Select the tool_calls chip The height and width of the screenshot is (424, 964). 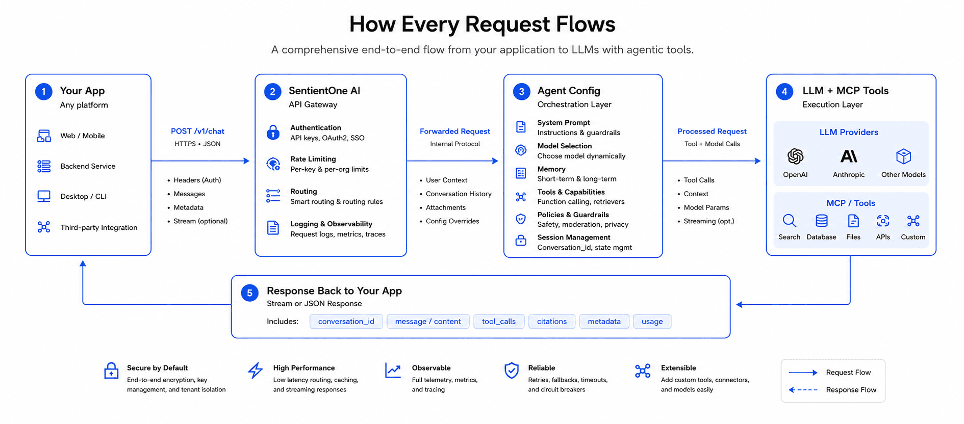[x=499, y=322]
